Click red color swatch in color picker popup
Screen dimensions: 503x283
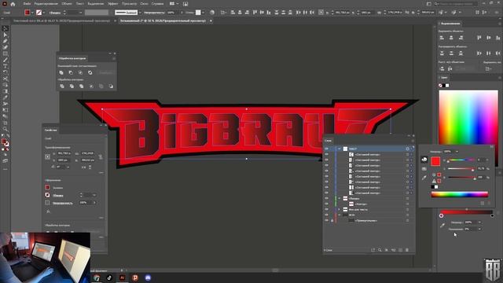pos(435,161)
